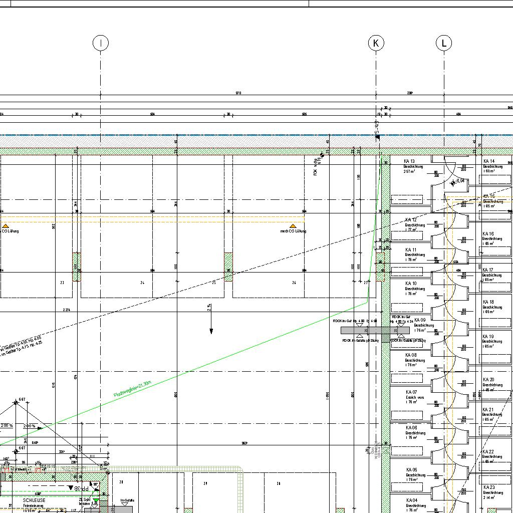Select the grid axis bubble K
This screenshot has height=513, width=513.
(x=376, y=44)
